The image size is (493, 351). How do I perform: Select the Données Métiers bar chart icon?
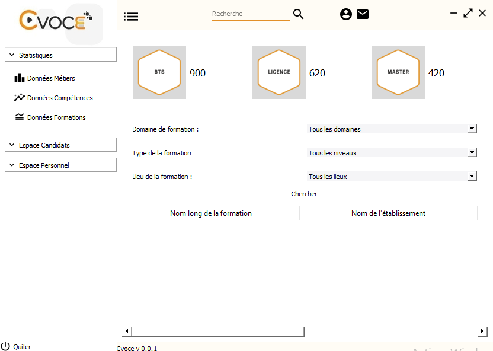click(20, 78)
